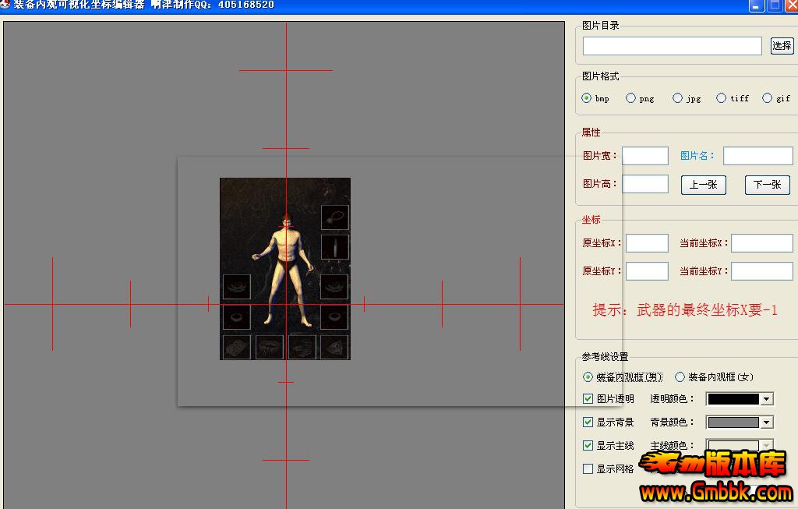Viewport: 798px width, 509px height.
Task: Expand the 背景颜色 color dropdown
Action: (767, 422)
